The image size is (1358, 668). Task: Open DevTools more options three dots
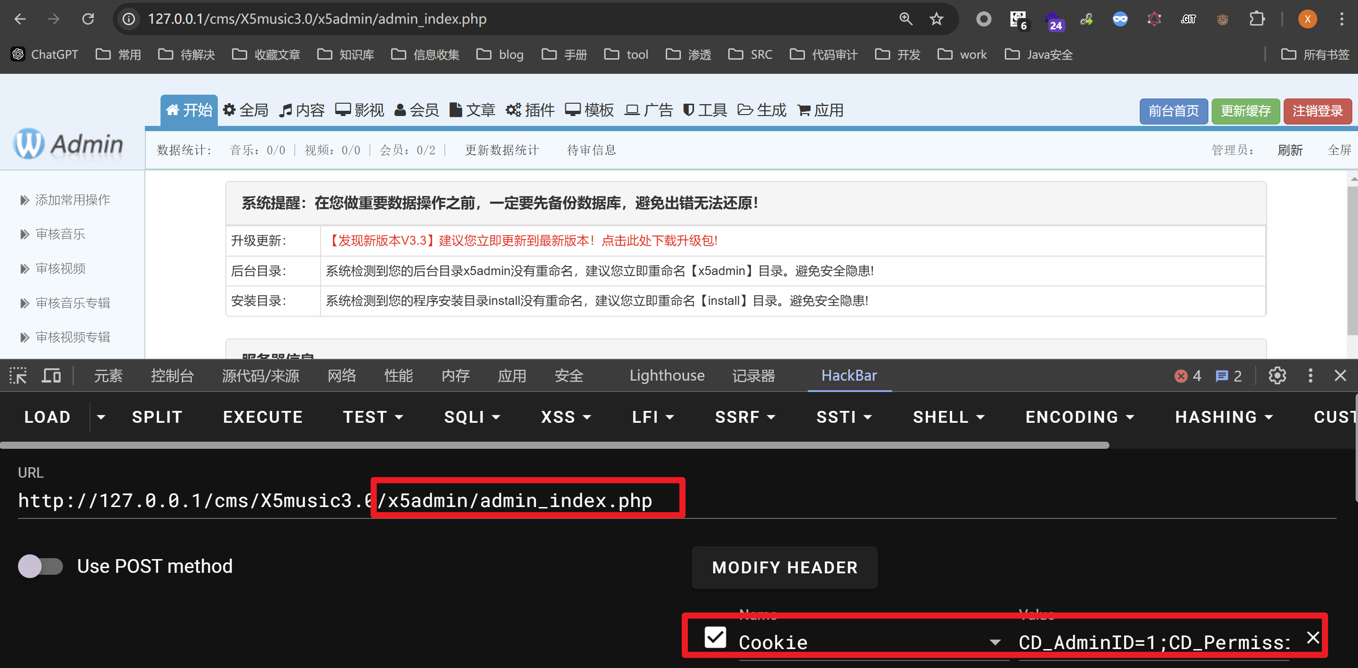1311,375
